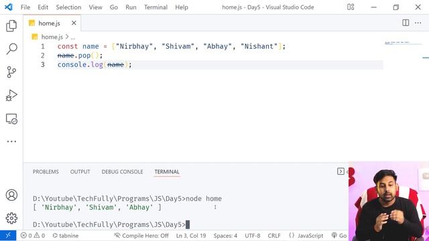Image resolution: width=429 pixels, height=241 pixels.
Task: Click the "Nishant" string in line 1
Action: pyautogui.click(x=259, y=46)
